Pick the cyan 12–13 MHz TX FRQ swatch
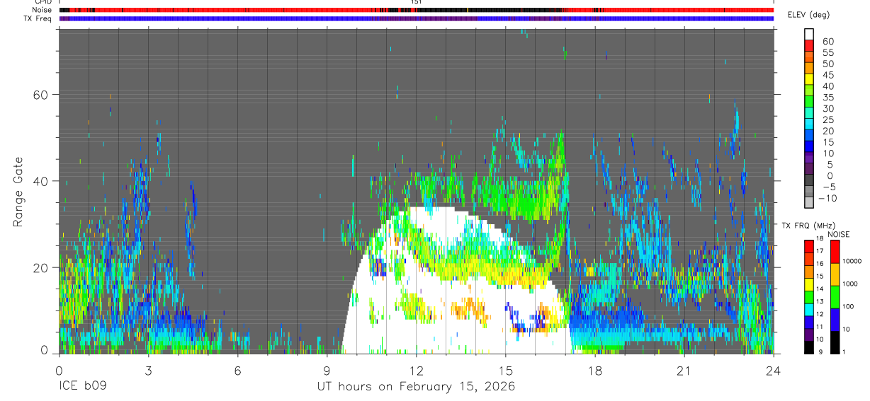The width and height of the screenshot is (870, 401). click(809, 308)
